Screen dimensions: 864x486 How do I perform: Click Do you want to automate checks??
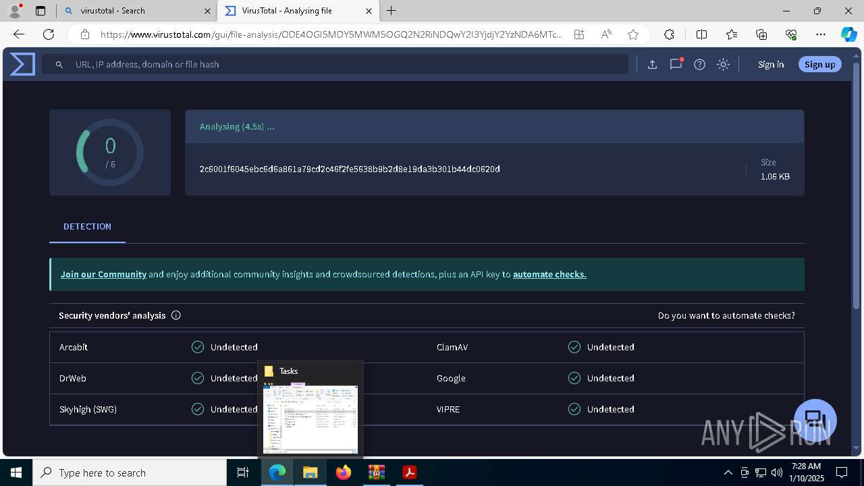(x=726, y=315)
